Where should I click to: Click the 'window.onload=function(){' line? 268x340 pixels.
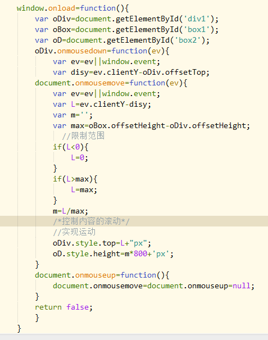[x=73, y=8]
